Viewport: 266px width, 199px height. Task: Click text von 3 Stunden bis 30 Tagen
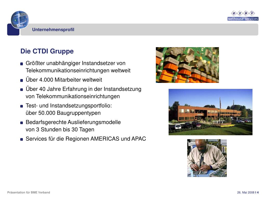[x=60, y=130]
